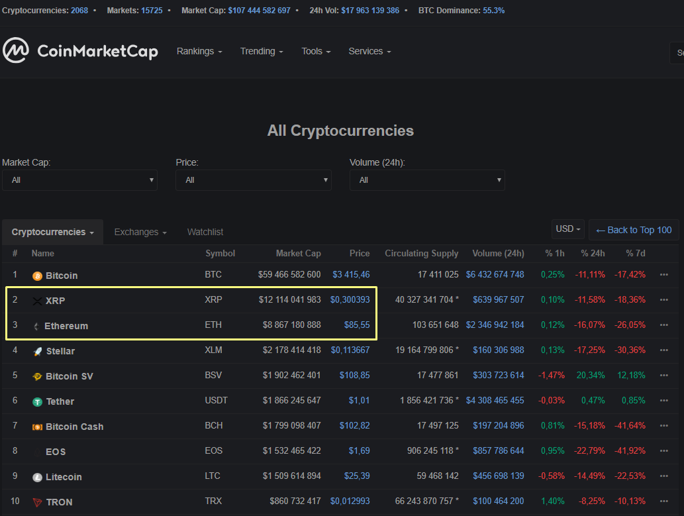Open the Exchanges tab
Screen dimensions: 684x516
click(140, 232)
